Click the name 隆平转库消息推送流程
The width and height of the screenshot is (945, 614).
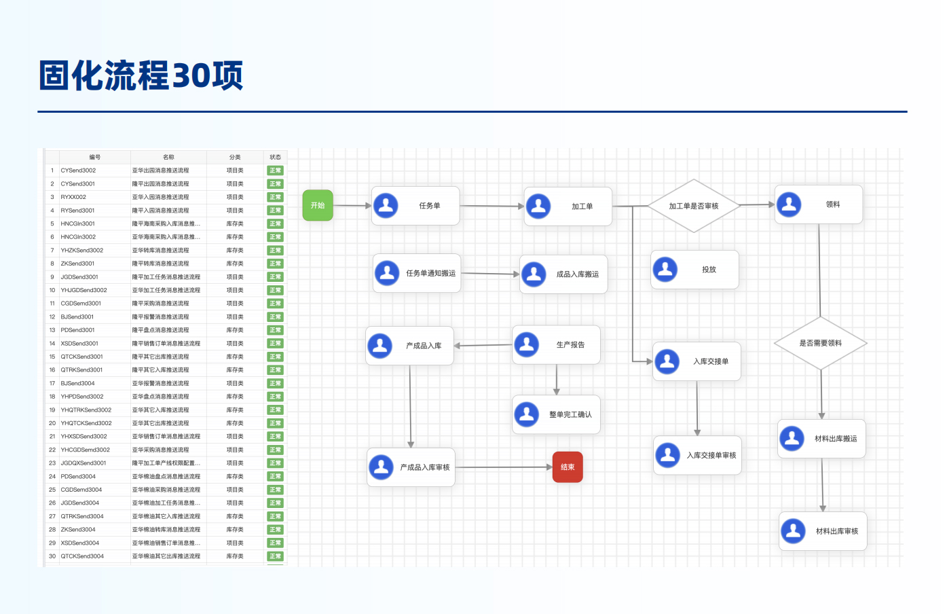[x=160, y=264]
